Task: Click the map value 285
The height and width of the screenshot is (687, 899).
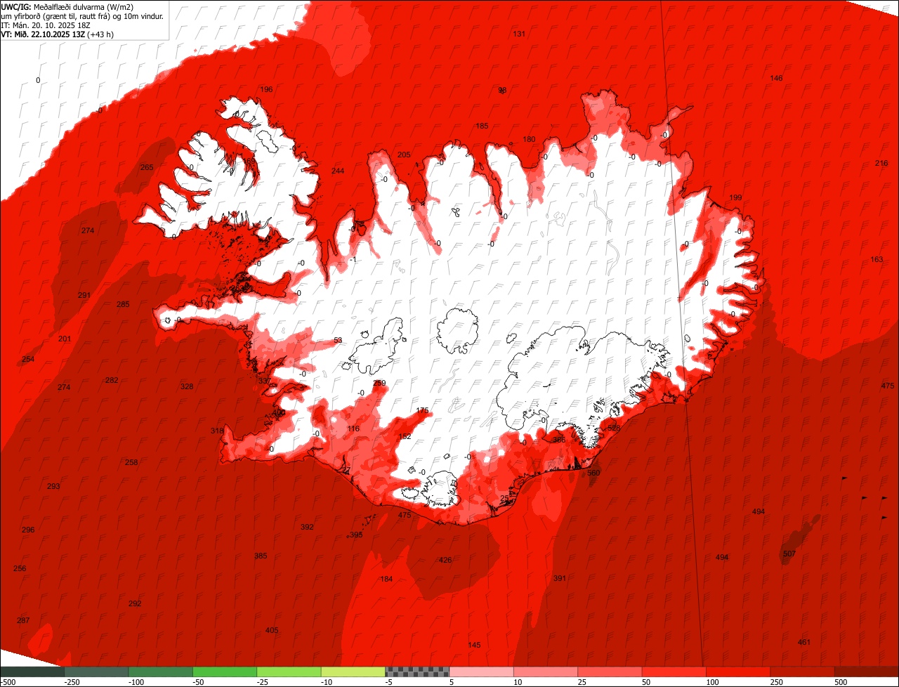Action: tap(123, 304)
